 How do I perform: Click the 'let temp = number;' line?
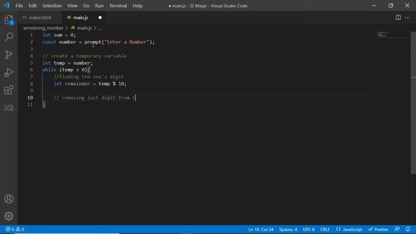click(68, 63)
